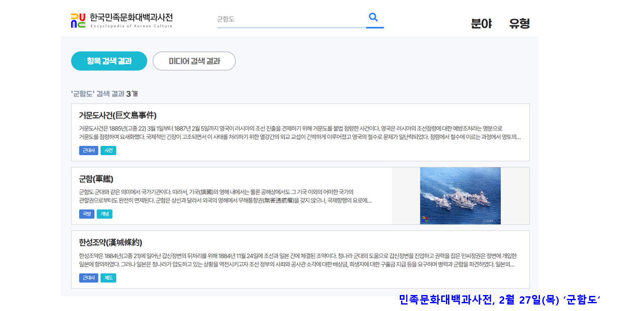Click the 근대사 tag under 거문도사건
Viewport: 621px width, 311px height.
coord(88,151)
